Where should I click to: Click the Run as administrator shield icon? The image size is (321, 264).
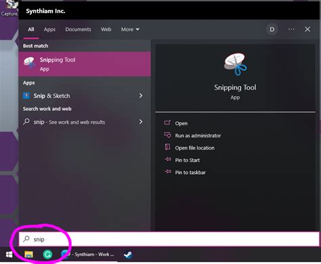click(167, 135)
